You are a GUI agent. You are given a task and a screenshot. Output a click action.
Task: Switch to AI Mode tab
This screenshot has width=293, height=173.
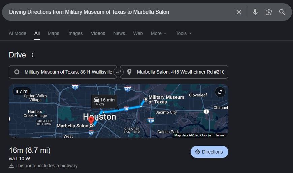[x=18, y=33]
